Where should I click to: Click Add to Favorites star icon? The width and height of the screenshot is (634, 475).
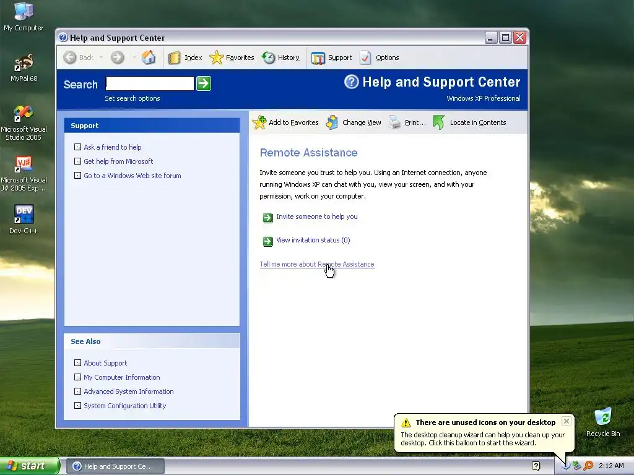(259, 122)
